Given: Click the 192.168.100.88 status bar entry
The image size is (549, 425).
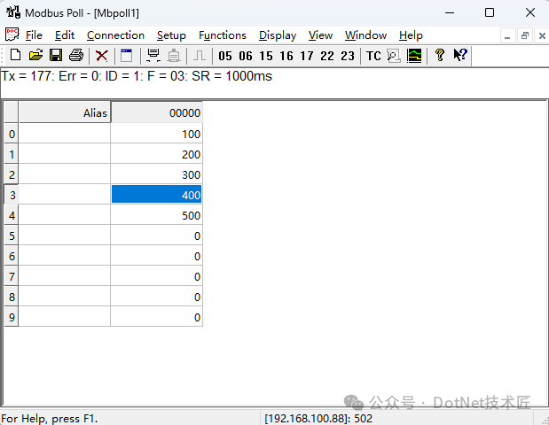Looking at the screenshot, I should (x=318, y=418).
